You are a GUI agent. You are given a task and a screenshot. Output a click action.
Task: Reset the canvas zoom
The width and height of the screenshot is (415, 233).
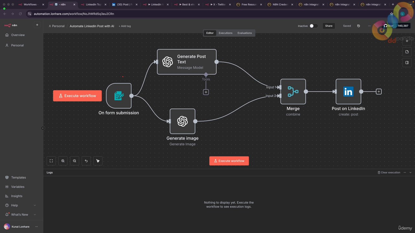[x=86, y=161]
